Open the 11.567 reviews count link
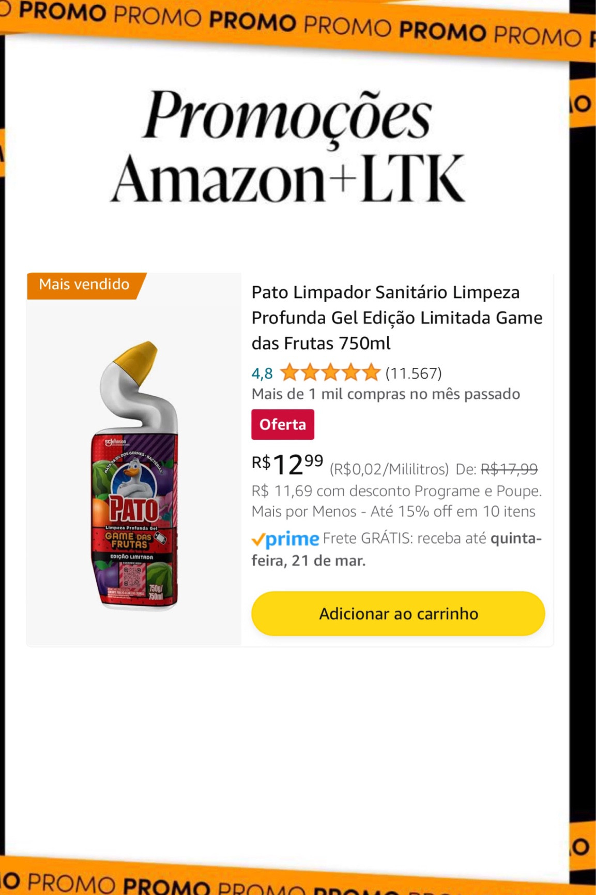 (414, 373)
